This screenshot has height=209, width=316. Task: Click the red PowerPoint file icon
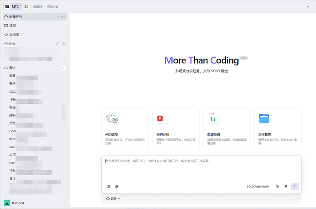pos(162,118)
